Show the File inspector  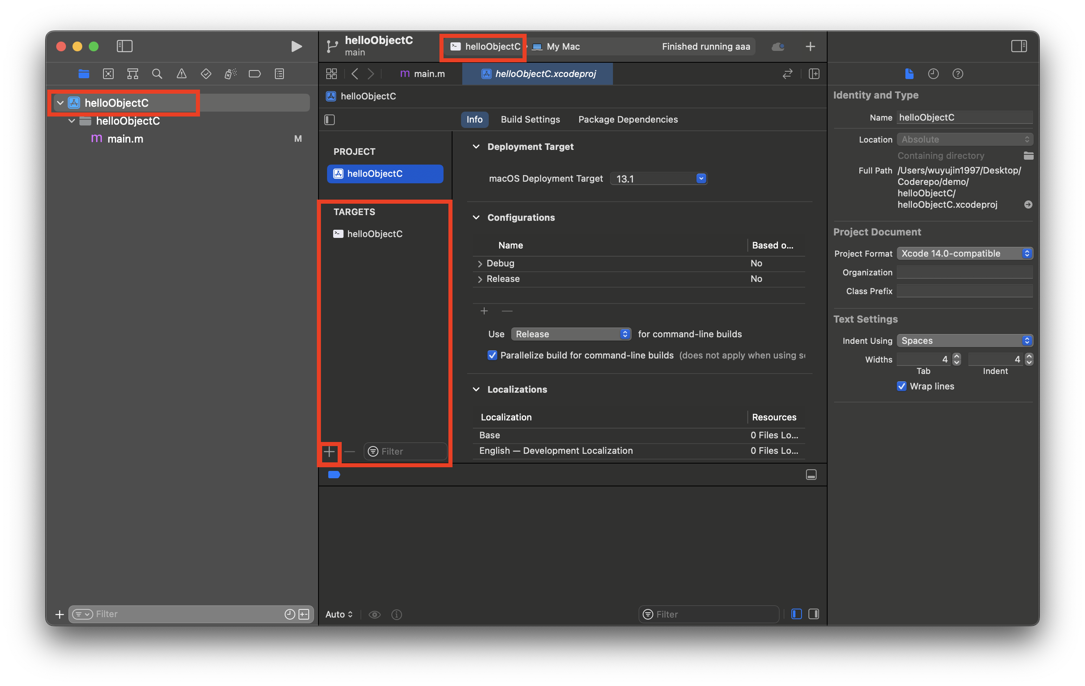tap(909, 74)
